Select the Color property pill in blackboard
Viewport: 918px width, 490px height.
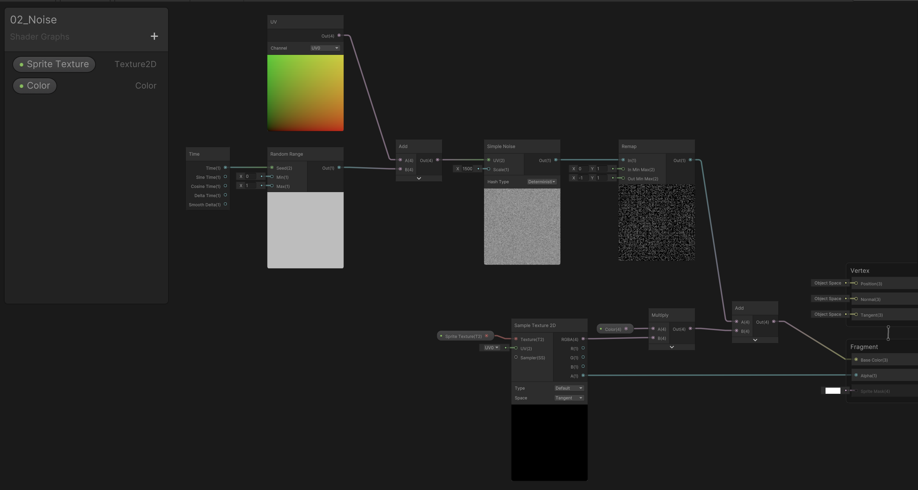click(35, 86)
